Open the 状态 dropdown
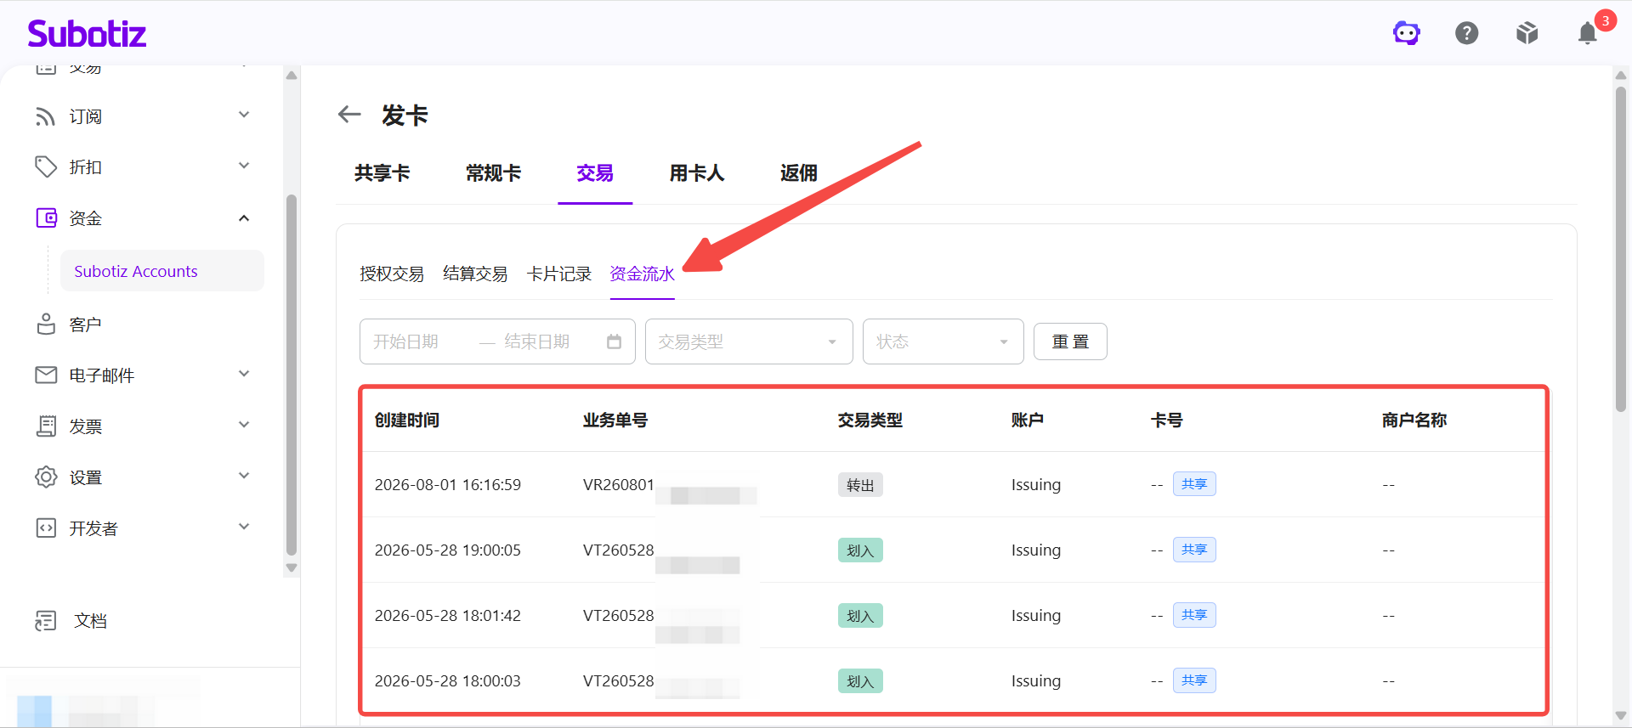The image size is (1632, 728). coord(943,341)
